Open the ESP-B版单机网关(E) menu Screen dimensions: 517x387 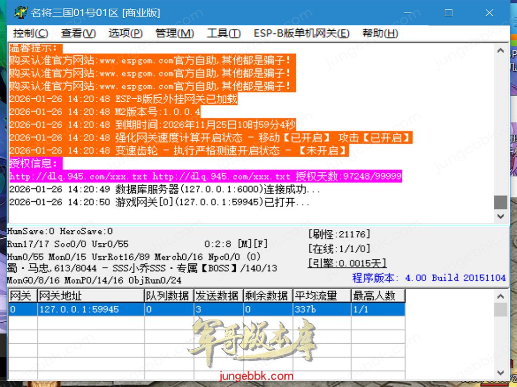click(x=301, y=33)
